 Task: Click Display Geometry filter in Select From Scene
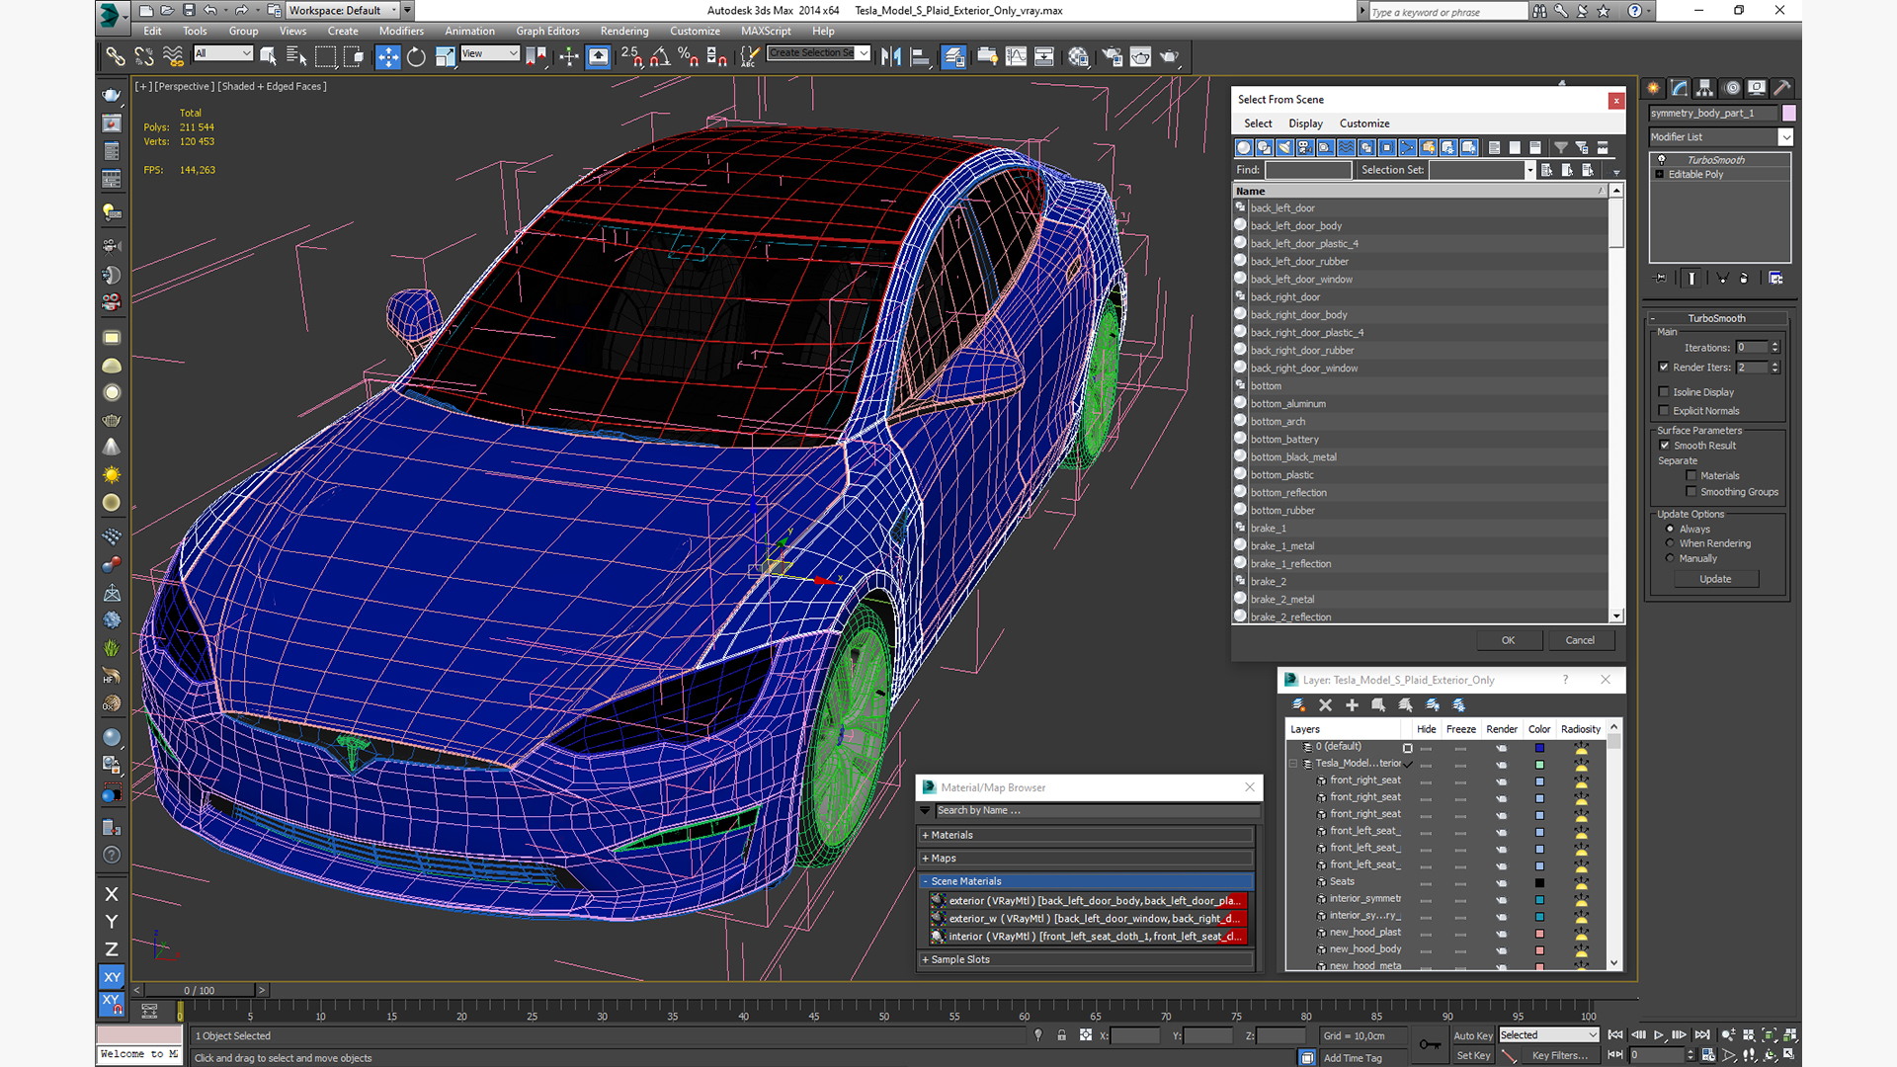click(1244, 147)
